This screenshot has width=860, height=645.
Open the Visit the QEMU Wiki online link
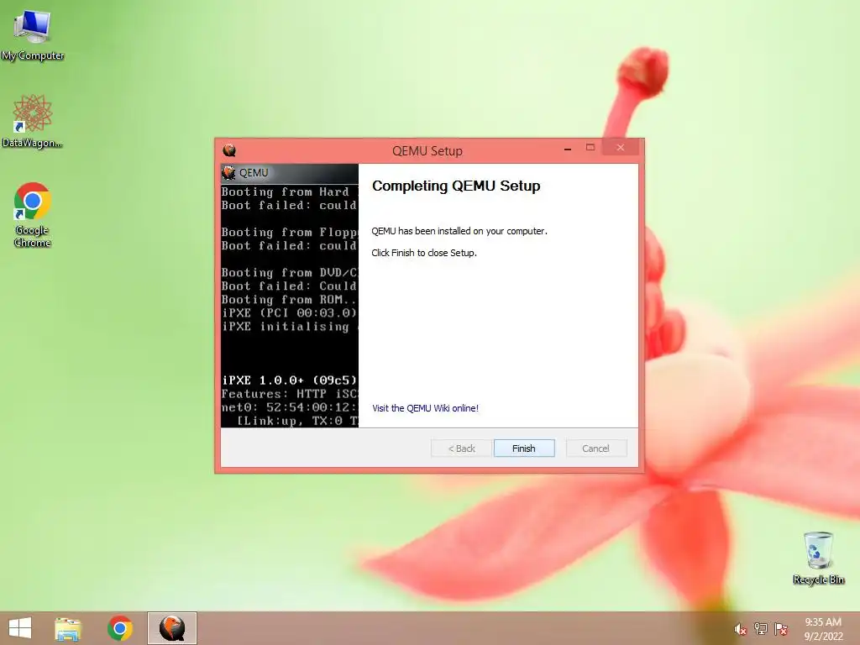(425, 408)
